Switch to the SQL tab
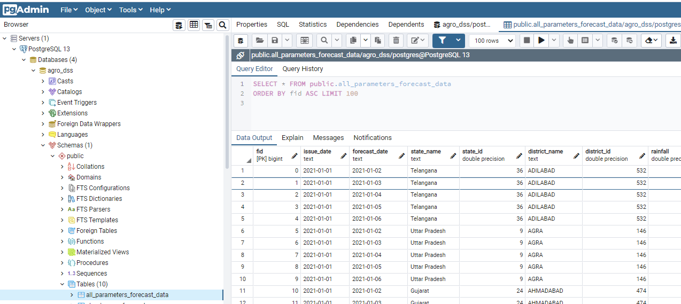This screenshot has height=304, width=681. (x=283, y=25)
